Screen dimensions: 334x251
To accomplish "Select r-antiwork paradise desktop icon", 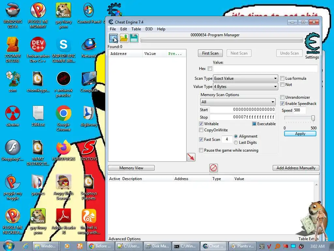I will pos(64,84).
